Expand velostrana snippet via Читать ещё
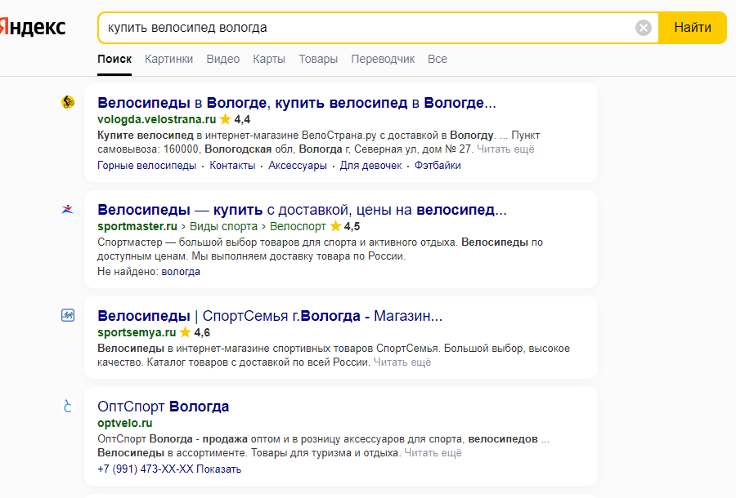This screenshot has height=498, width=736. click(x=505, y=149)
